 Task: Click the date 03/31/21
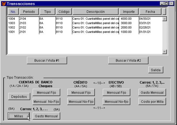(145, 23)
